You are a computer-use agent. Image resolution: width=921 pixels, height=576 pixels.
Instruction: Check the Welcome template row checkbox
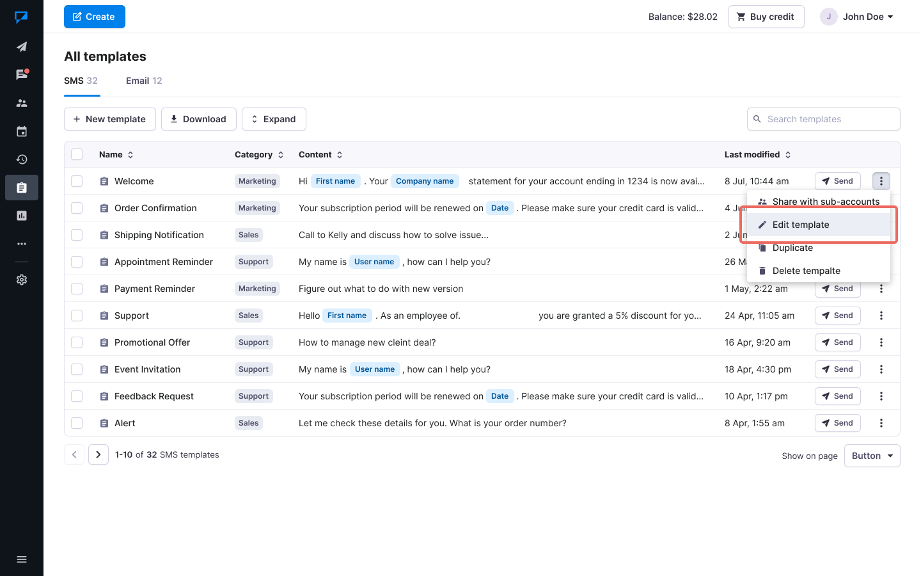pyautogui.click(x=77, y=181)
